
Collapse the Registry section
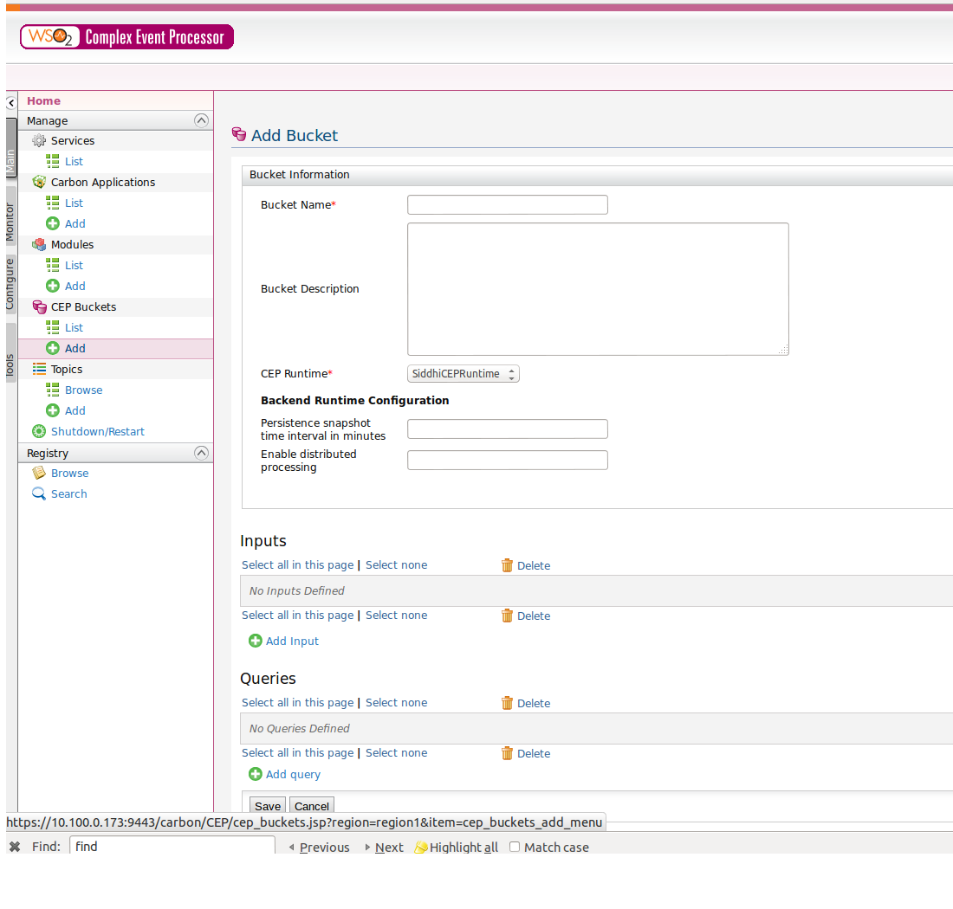(x=201, y=453)
